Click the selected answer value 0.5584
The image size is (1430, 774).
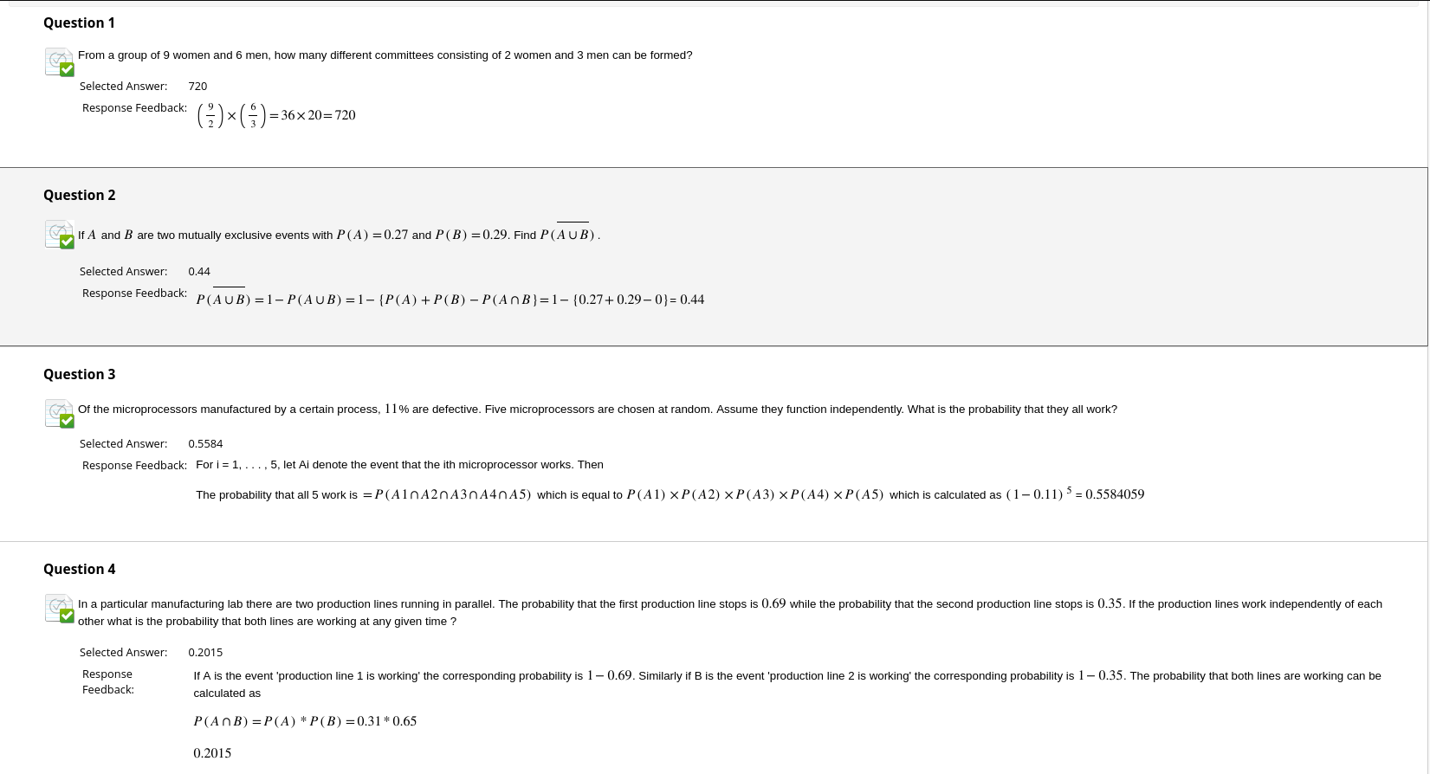click(x=205, y=443)
